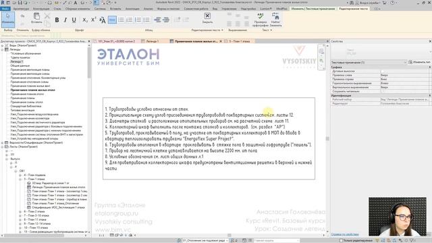
Task: Switch to the 'Легенда 1' view tab
Action: click(x=152, y=41)
